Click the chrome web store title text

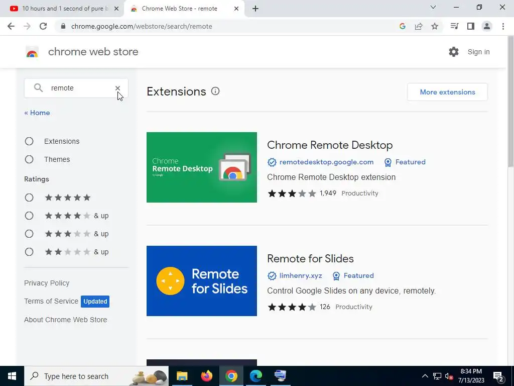(93, 52)
